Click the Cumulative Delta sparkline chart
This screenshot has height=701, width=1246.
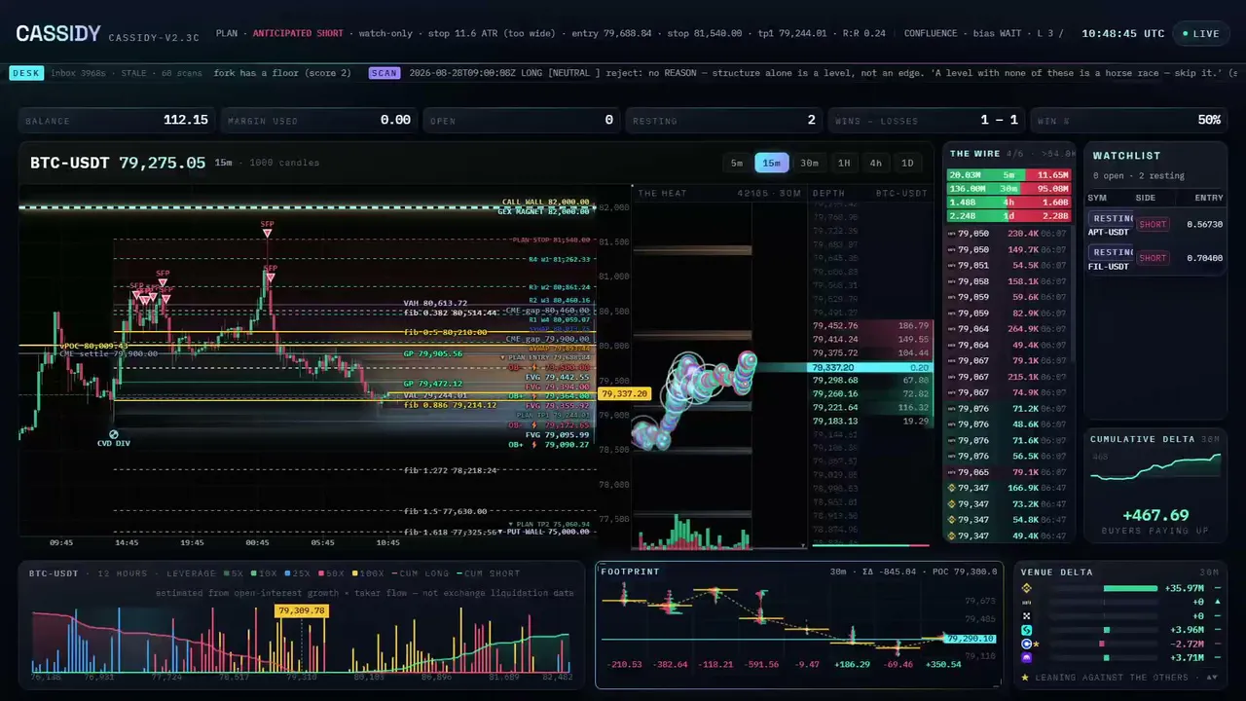[x=1155, y=467]
